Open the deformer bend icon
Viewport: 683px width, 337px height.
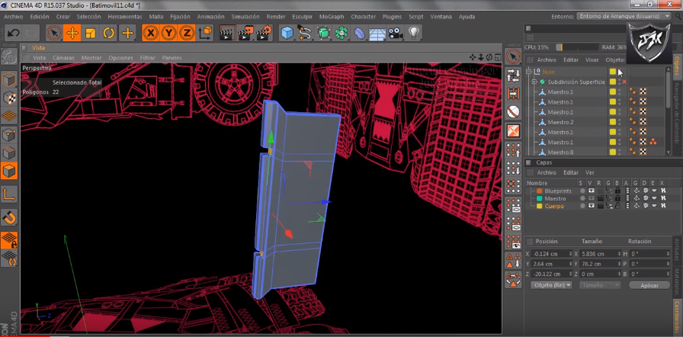click(359, 33)
